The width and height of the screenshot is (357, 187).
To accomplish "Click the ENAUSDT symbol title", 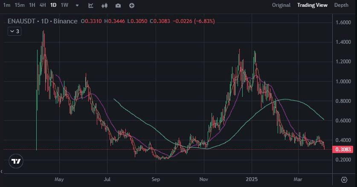I will [x=21, y=21].
